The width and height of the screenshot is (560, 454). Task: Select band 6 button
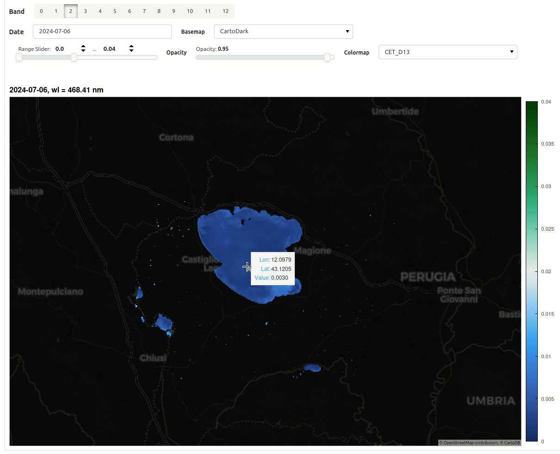click(x=130, y=11)
